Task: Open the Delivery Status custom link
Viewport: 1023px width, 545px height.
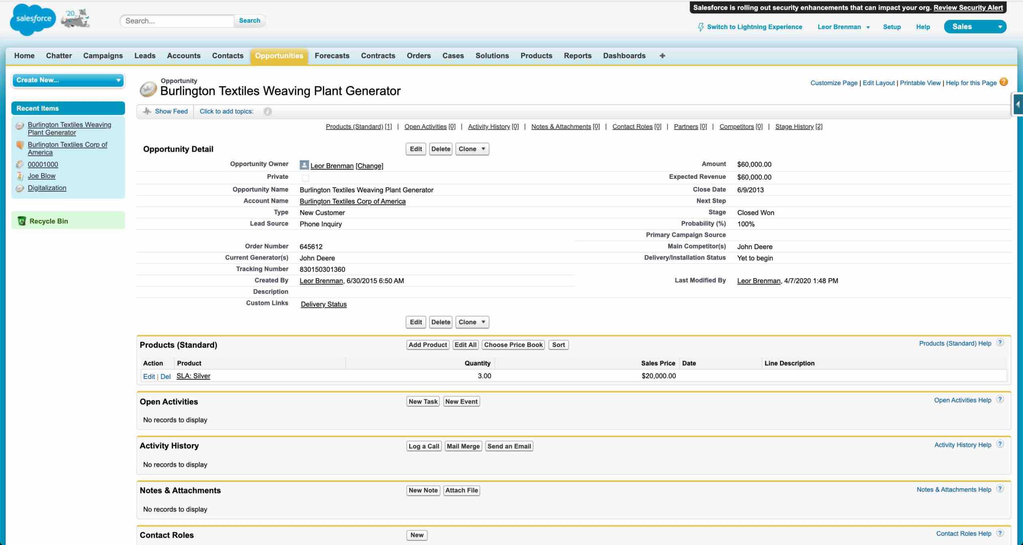Action: pos(324,304)
